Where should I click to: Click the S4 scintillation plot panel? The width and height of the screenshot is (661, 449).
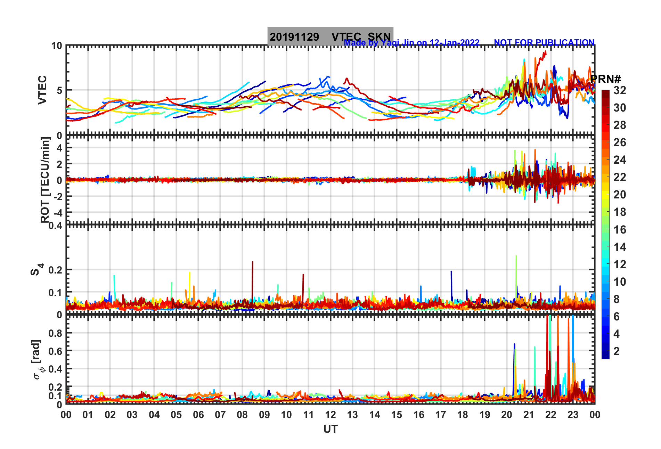pos(330,270)
